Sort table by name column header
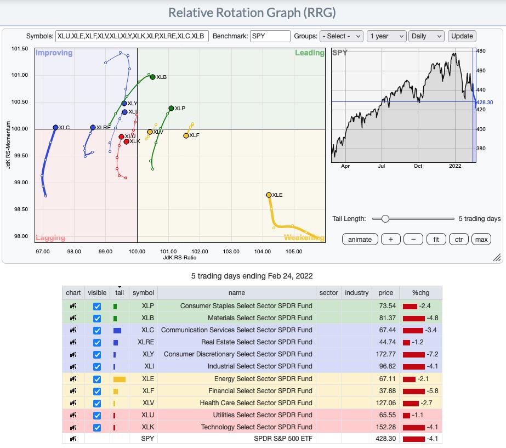Screen dimensions: 506x448 [237, 293]
